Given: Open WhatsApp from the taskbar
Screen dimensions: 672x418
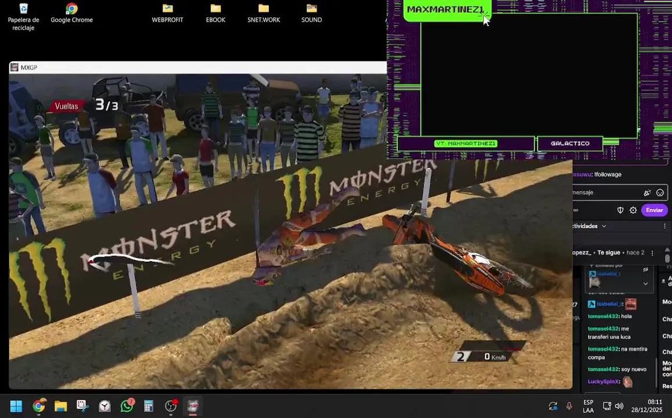Looking at the screenshot, I should [x=127, y=406].
